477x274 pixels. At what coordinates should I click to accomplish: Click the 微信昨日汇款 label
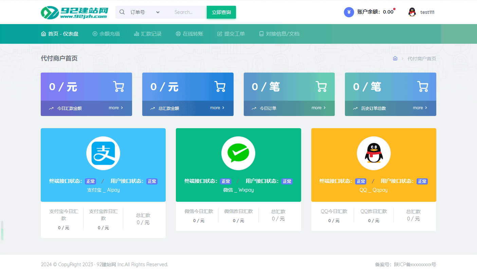pos(238,211)
